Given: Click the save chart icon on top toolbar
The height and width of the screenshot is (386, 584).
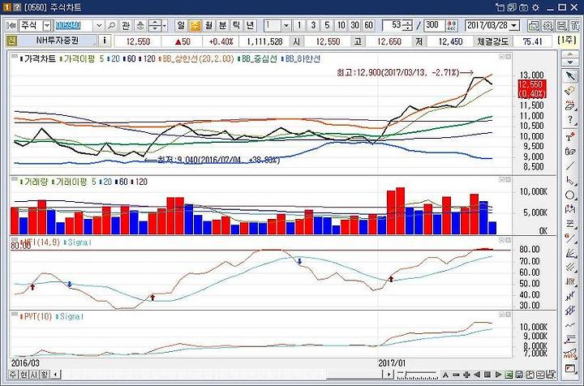Looking at the screenshot, I should (x=561, y=25).
